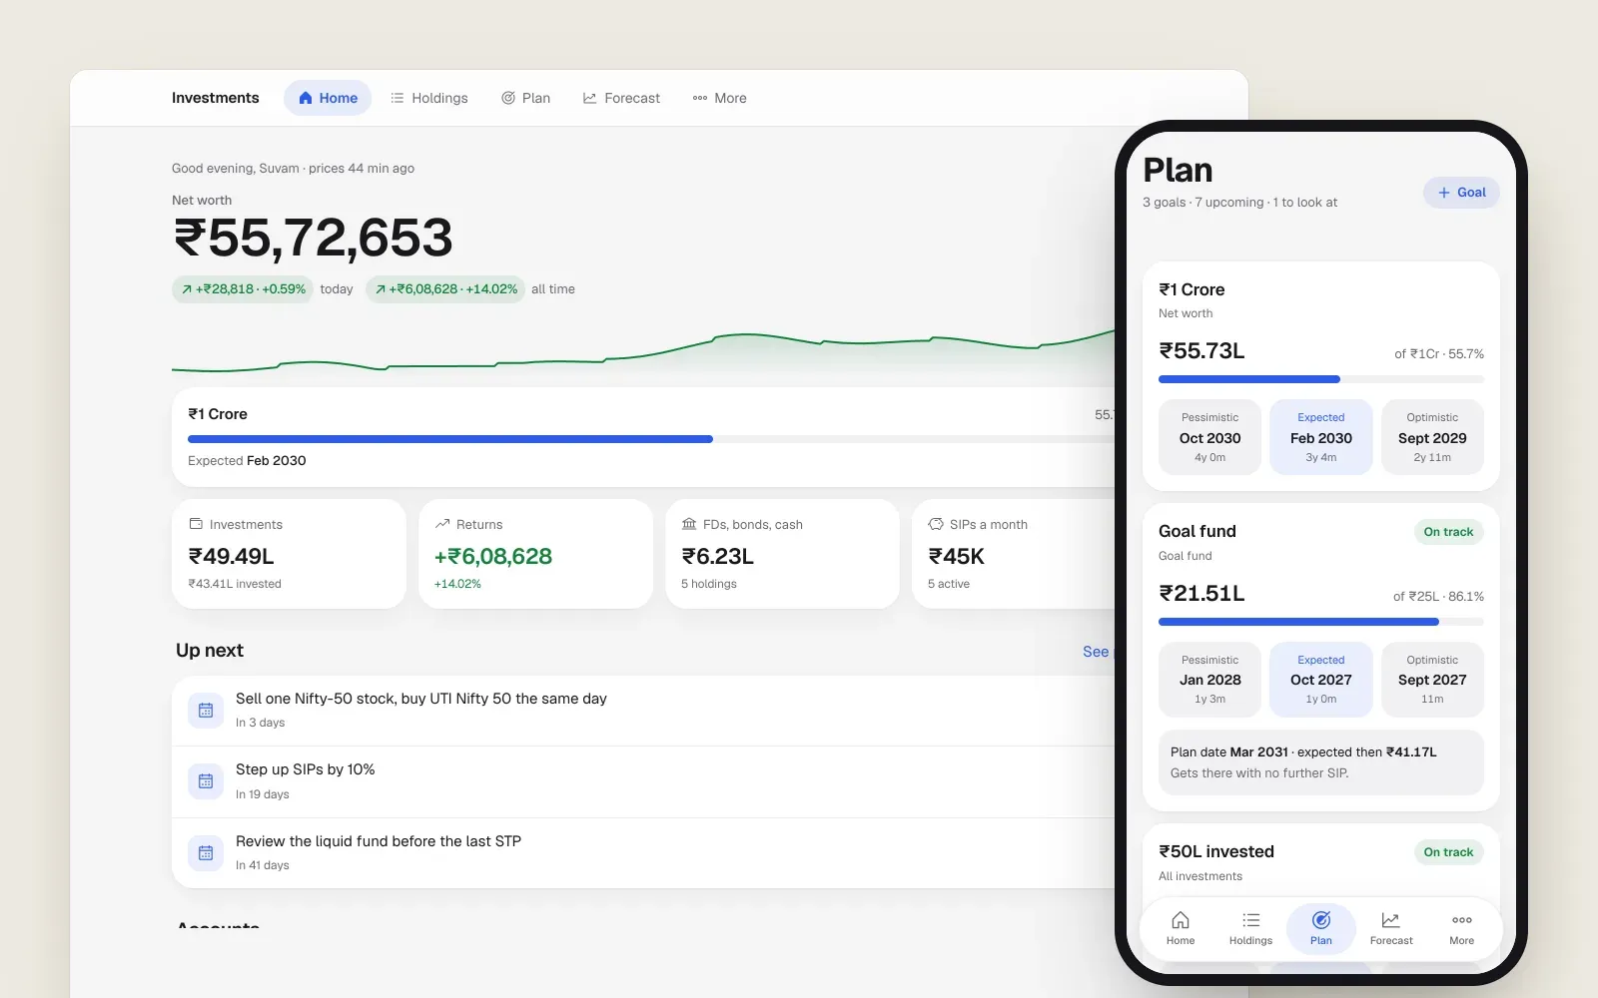Click the Returns card trend icon
The height and width of the screenshot is (998, 1598).
click(x=442, y=524)
